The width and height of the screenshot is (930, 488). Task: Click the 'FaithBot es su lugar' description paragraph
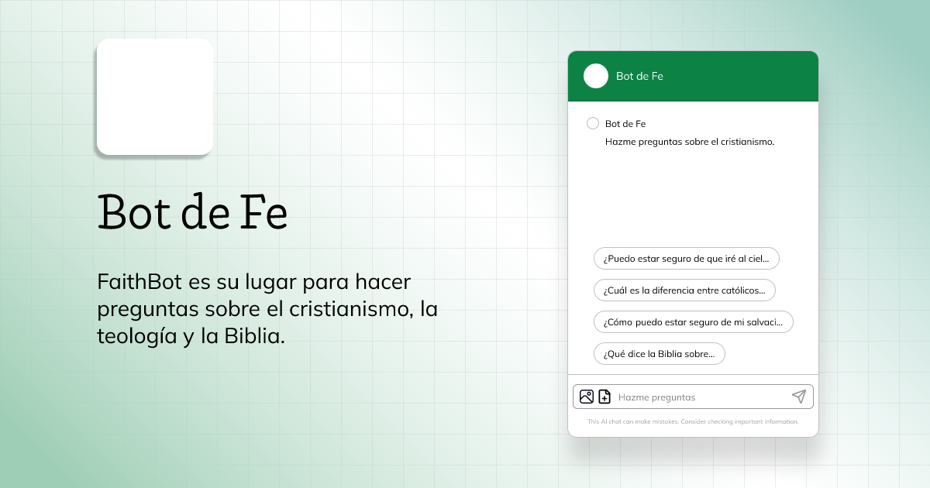[x=267, y=309]
